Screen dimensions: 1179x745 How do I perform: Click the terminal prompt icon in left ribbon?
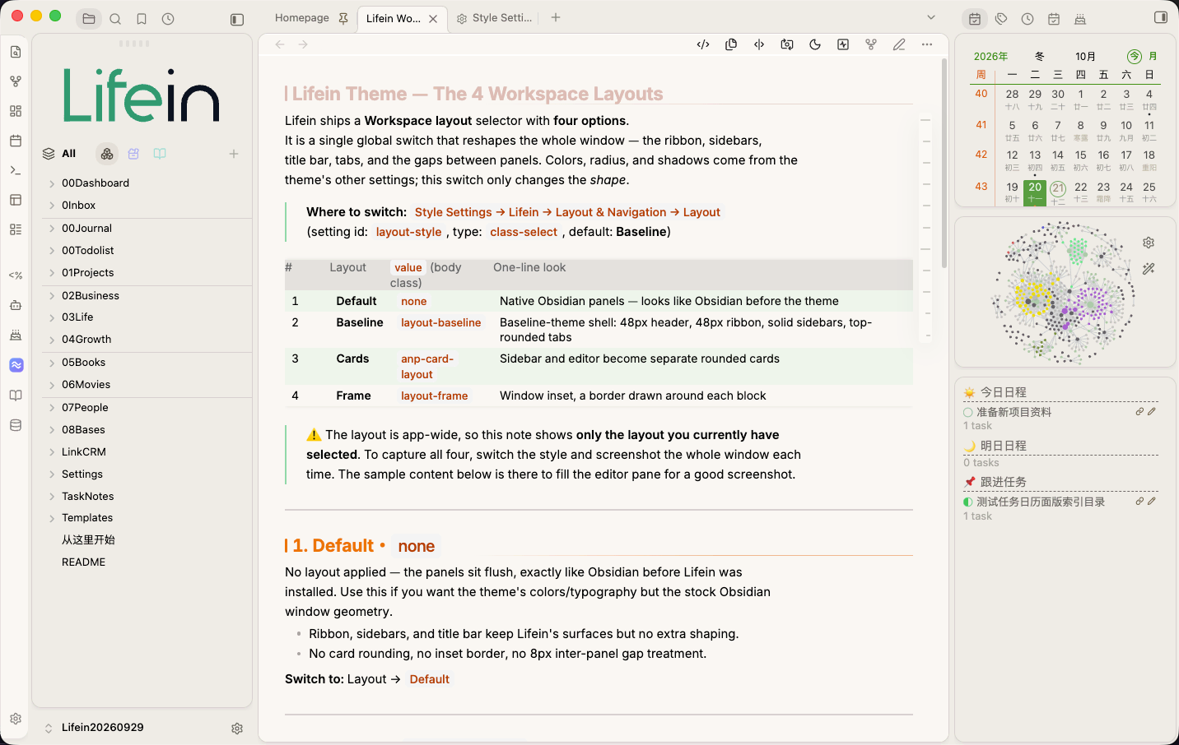pyautogui.click(x=16, y=170)
